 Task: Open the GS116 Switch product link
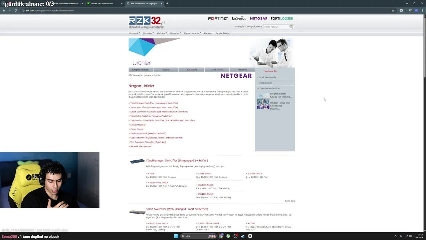coord(204,174)
